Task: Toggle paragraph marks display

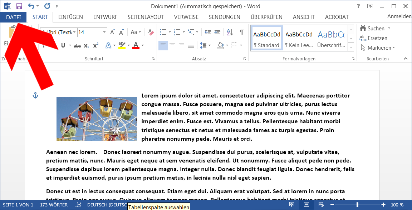Action: pos(242,32)
